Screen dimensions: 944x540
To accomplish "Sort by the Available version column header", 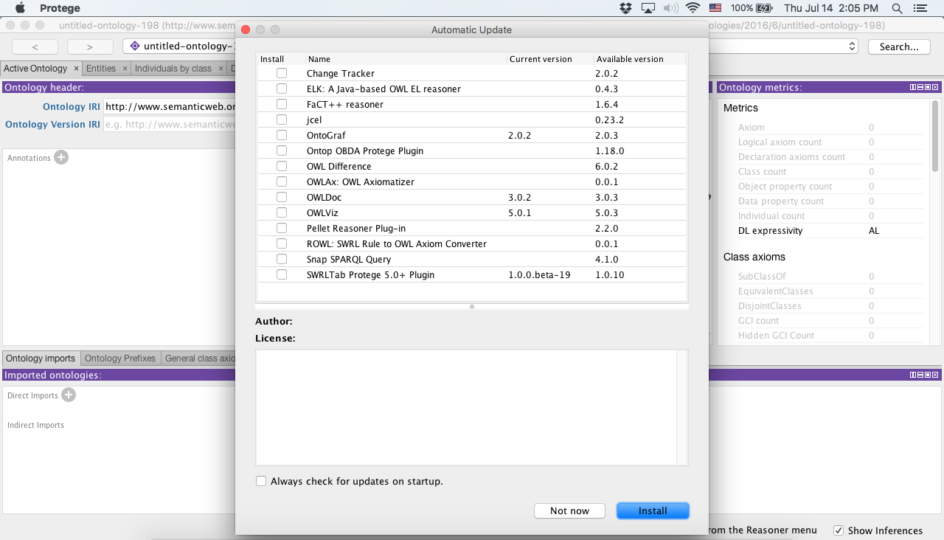I will tap(640, 59).
